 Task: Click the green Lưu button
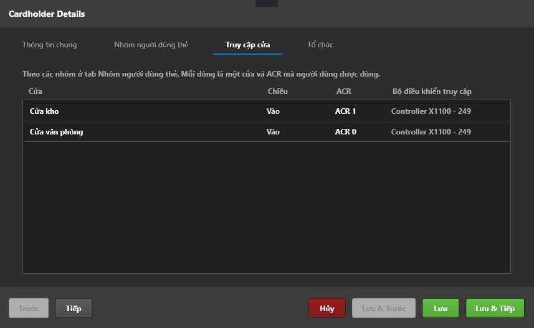click(x=441, y=308)
